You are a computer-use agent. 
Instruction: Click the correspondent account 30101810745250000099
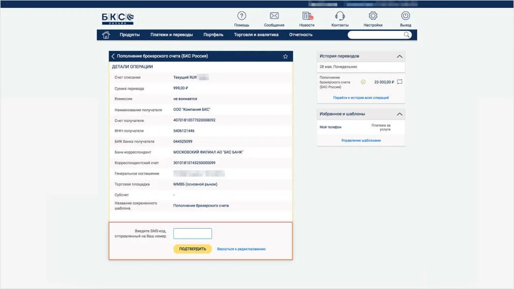(x=194, y=163)
